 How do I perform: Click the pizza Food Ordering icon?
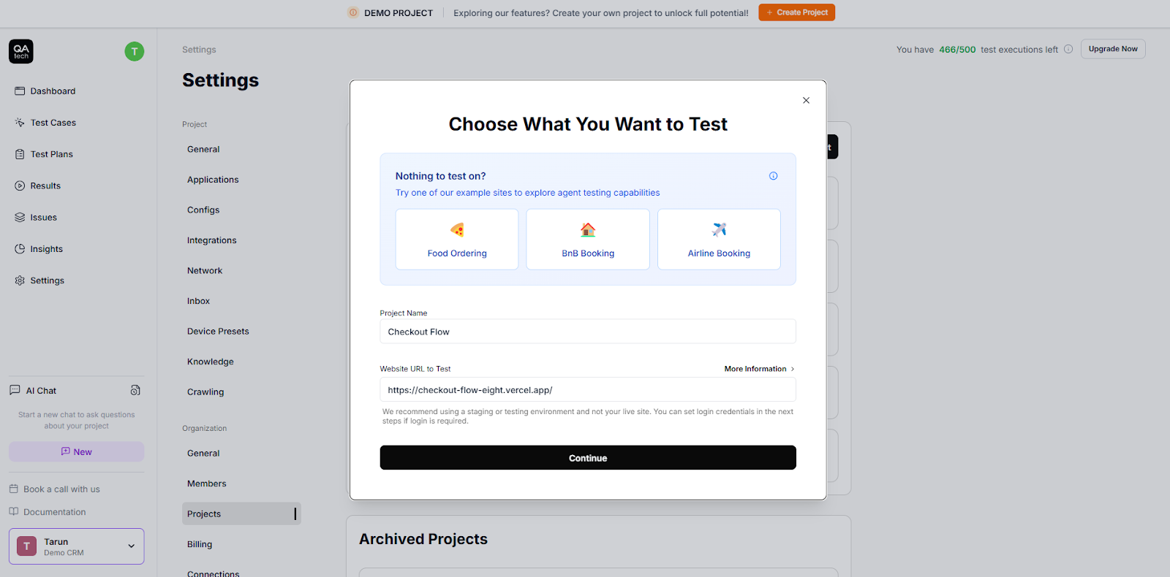pos(457,230)
